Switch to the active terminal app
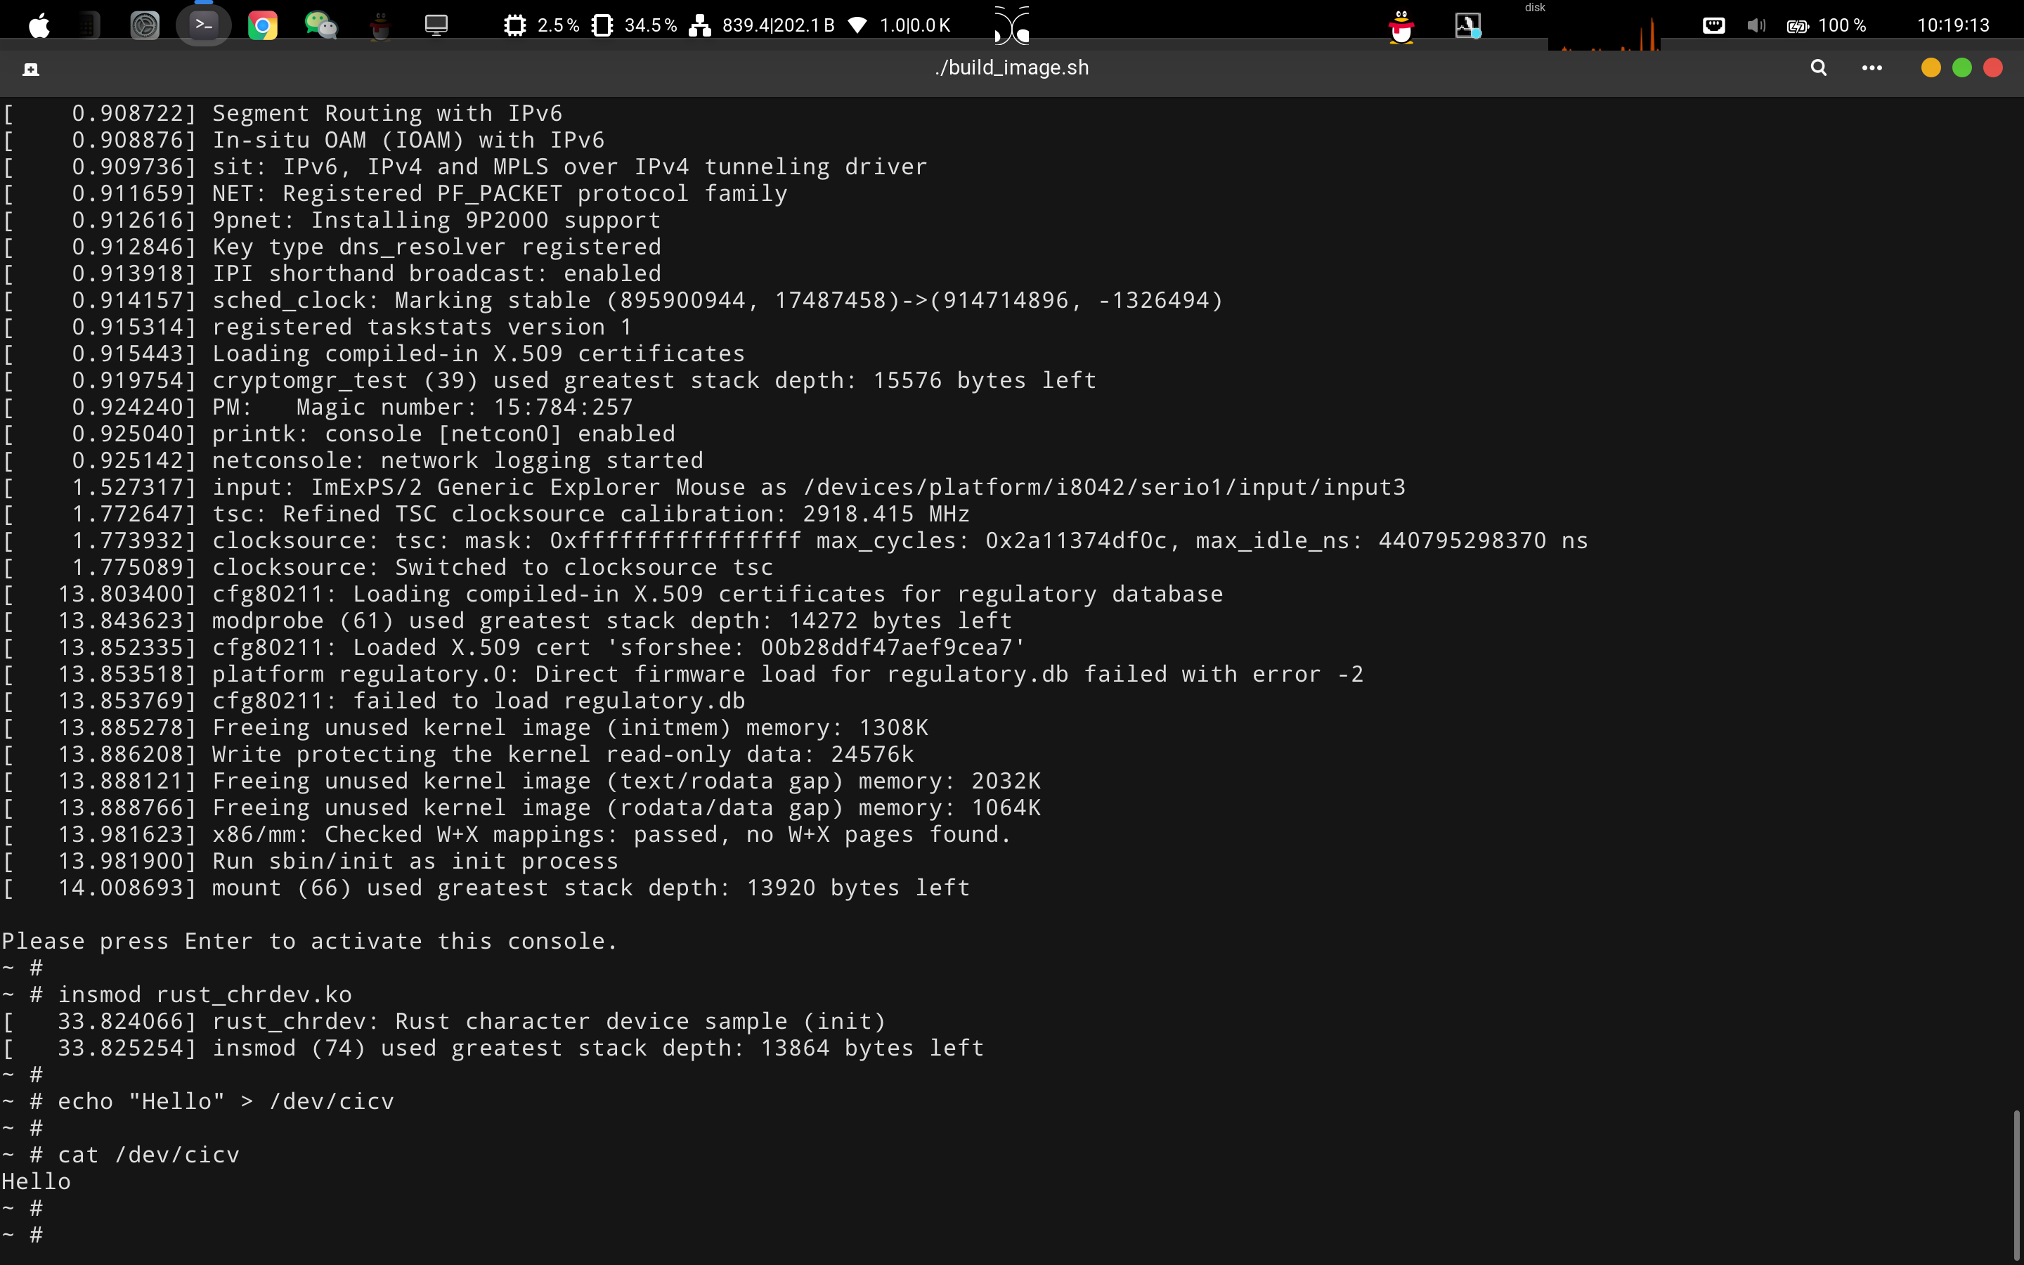This screenshot has height=1265, width=2024. (203, 25)
